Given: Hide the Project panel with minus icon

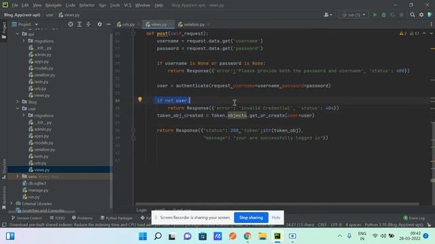Looking at the screenshot, I should [109, 24].
